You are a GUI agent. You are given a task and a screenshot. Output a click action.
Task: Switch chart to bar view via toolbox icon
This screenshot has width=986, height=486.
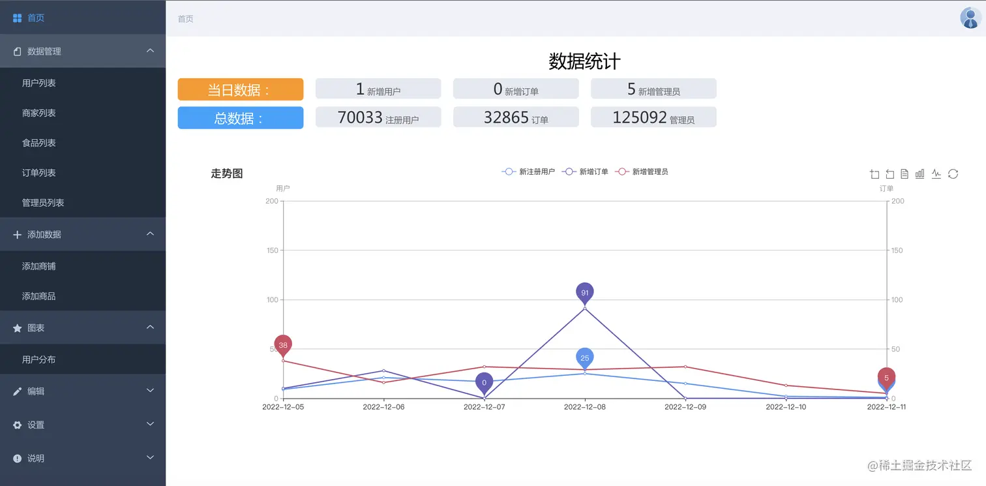coord(920,174)
